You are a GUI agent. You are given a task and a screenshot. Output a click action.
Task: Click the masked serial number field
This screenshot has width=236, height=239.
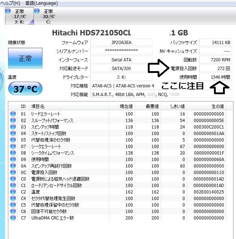[121, 51]
